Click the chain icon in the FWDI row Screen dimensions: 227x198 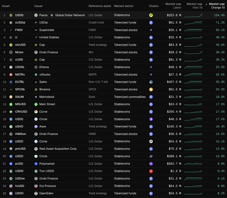151,30
